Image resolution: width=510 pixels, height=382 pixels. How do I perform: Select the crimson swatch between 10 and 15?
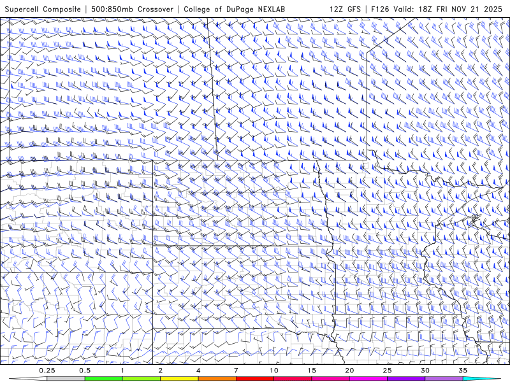pyautogui.click(x=293, y=378)
